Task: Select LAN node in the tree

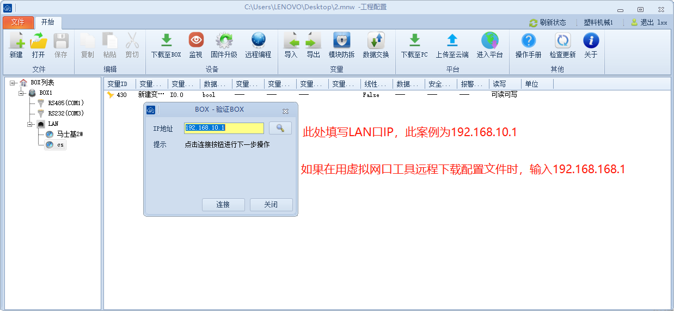Action: click(53, 124)
